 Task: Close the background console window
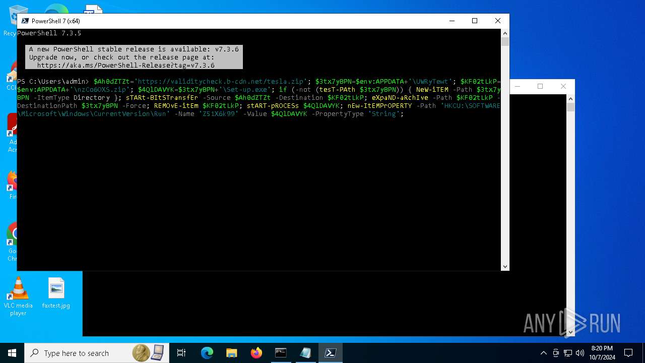tap(563, 86)
